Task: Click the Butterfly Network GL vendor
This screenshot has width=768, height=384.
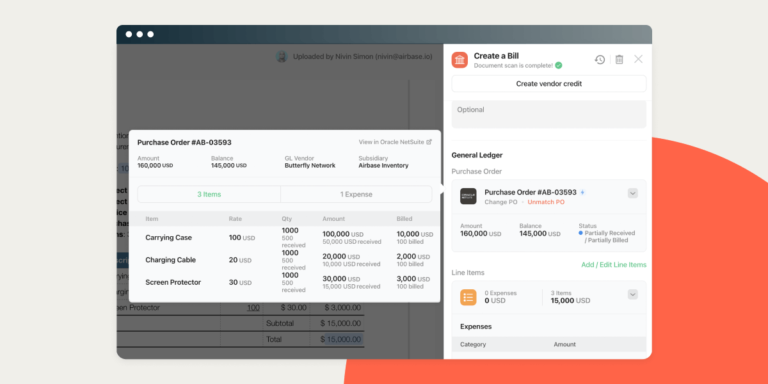Action: pos(310,166)
